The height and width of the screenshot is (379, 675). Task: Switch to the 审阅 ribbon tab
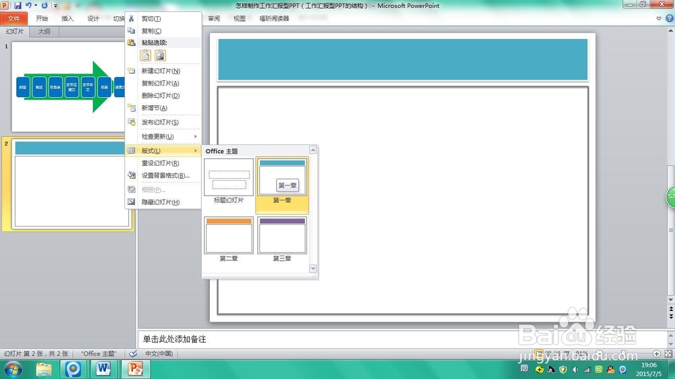(214, 18)
